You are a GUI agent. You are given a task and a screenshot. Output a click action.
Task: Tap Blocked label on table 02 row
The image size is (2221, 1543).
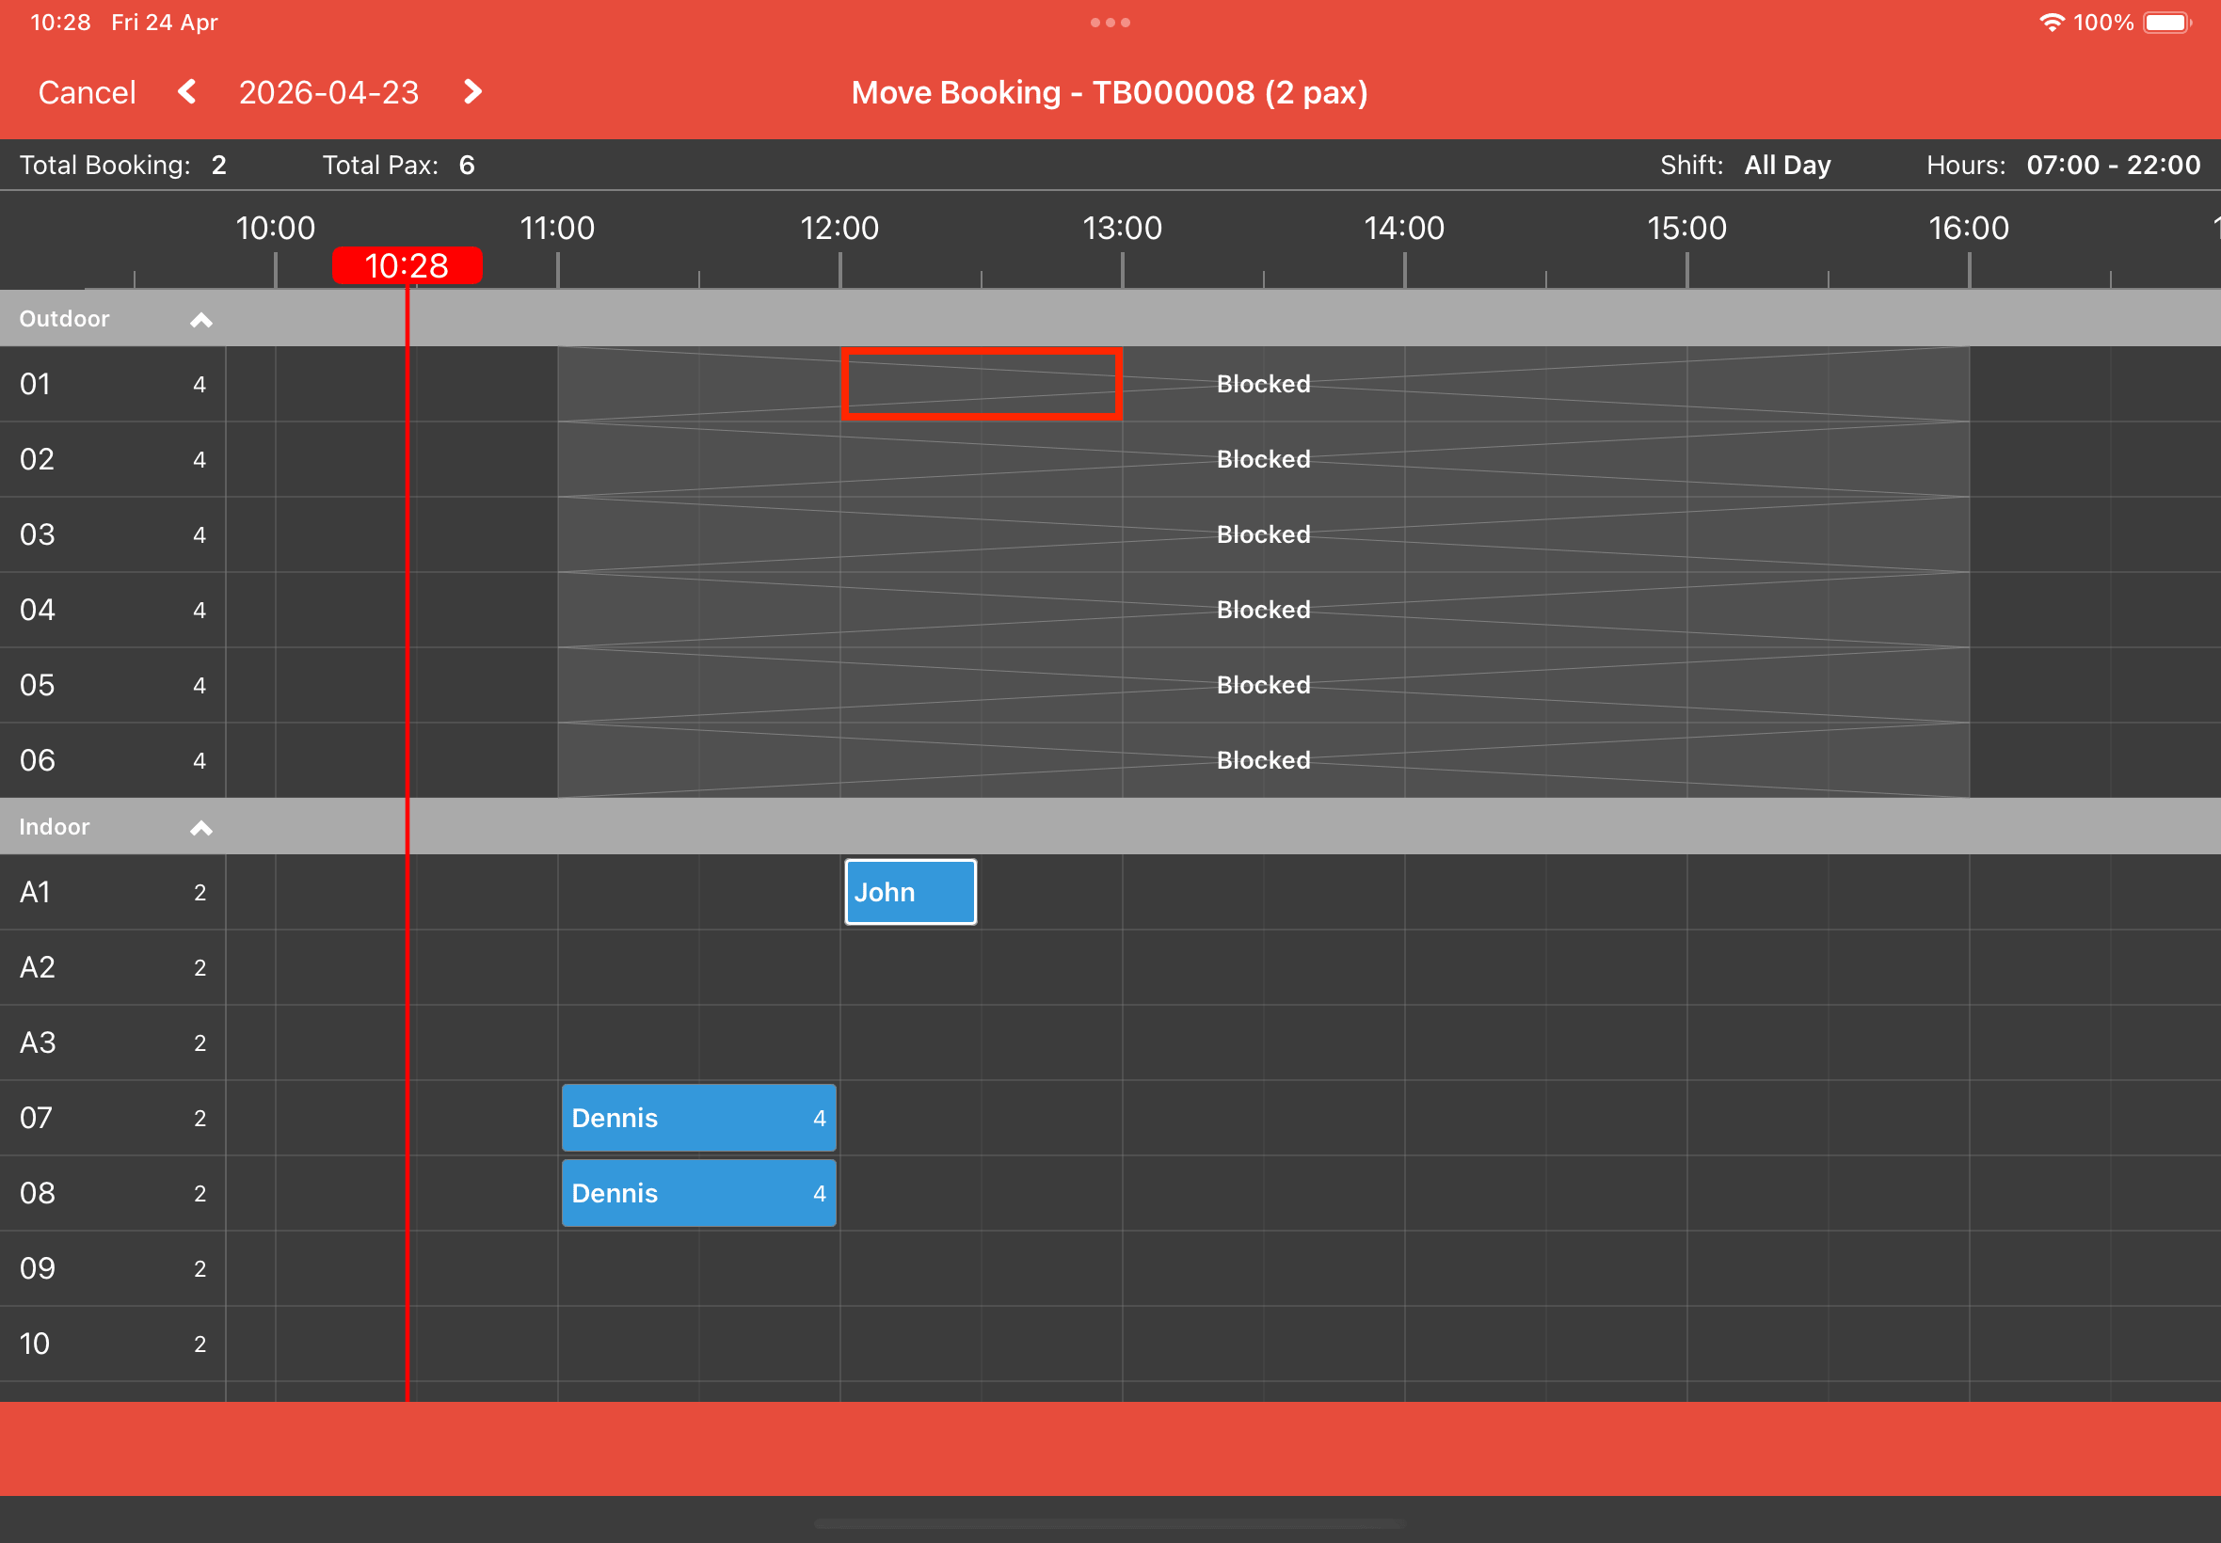(1263, 459)
